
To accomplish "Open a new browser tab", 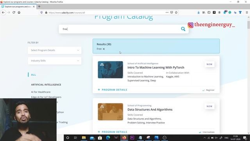I will (39, 7).
